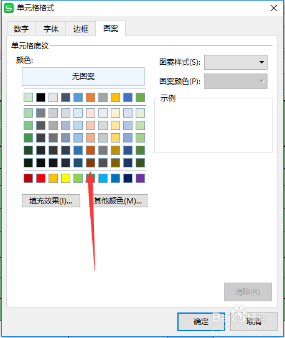Confirm with the 确定 button
The height and width of the screenshot is (338, 285).
click(201, 322)
